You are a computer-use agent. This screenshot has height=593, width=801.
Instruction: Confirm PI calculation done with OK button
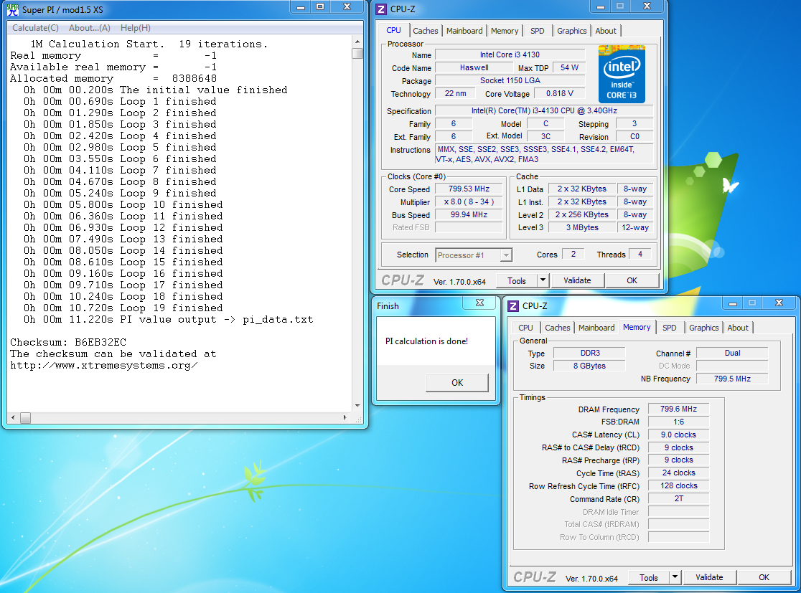pos(457,383)
